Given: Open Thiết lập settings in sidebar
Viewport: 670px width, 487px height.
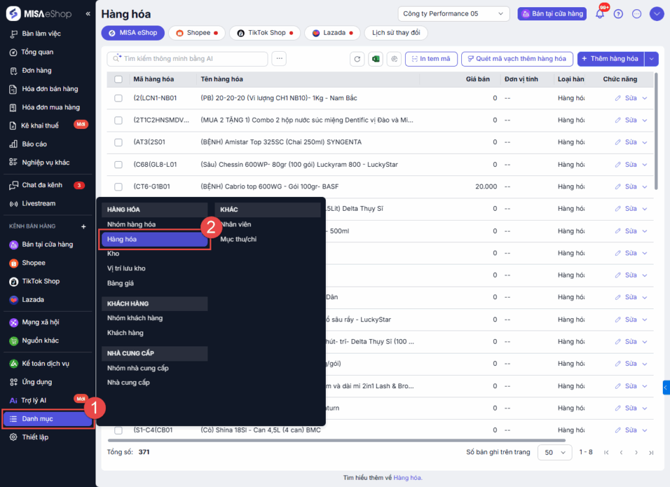Looking at the screenshot, I should pos(35,437).
